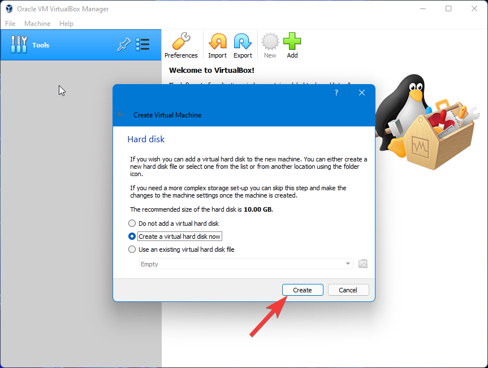
Task: Click the Create button
Action: (302, 290)
